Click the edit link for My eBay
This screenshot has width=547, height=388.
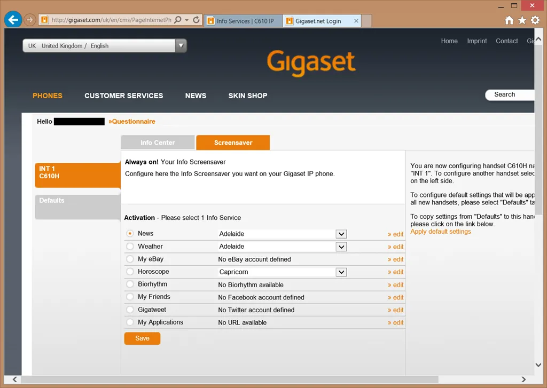tap(396, 259)
